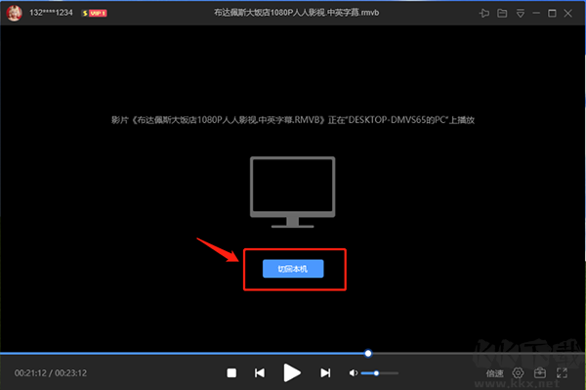Screen dimensions: 586x390
Task: Go to previous video
Action: pyautogui.click(x=260, y=372)
